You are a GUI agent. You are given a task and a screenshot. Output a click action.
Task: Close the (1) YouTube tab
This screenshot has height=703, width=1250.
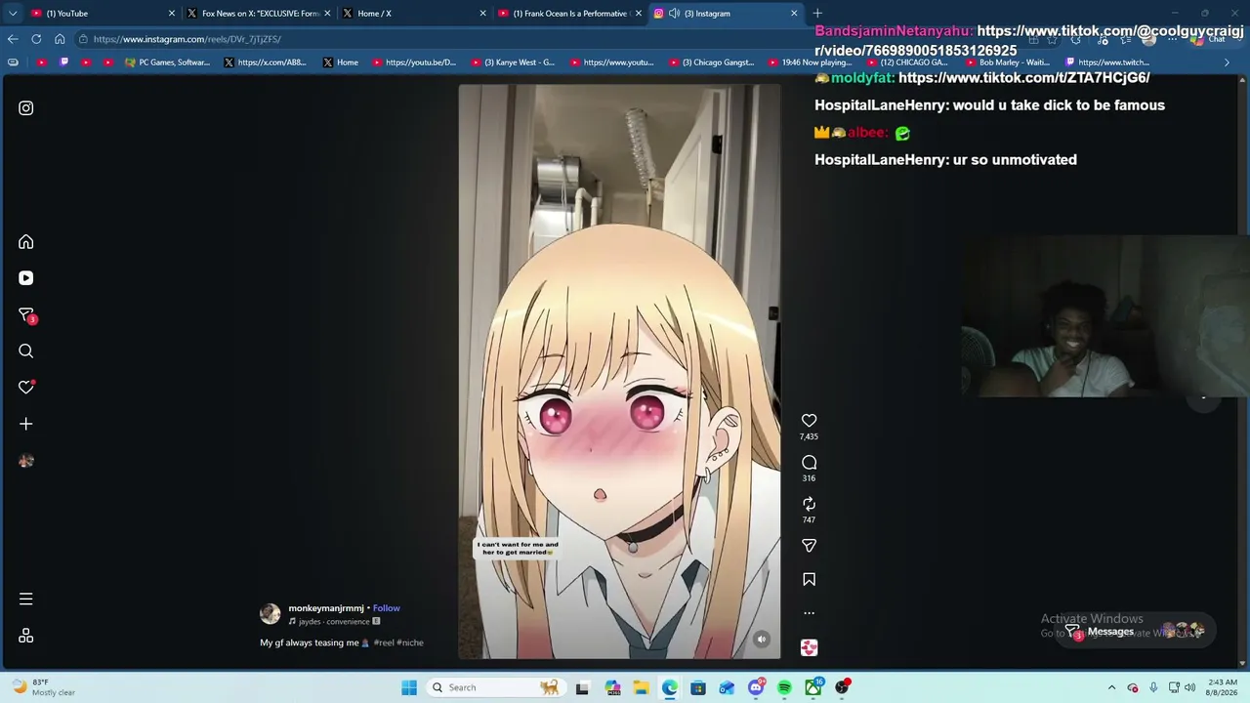(x=172, y=14)
